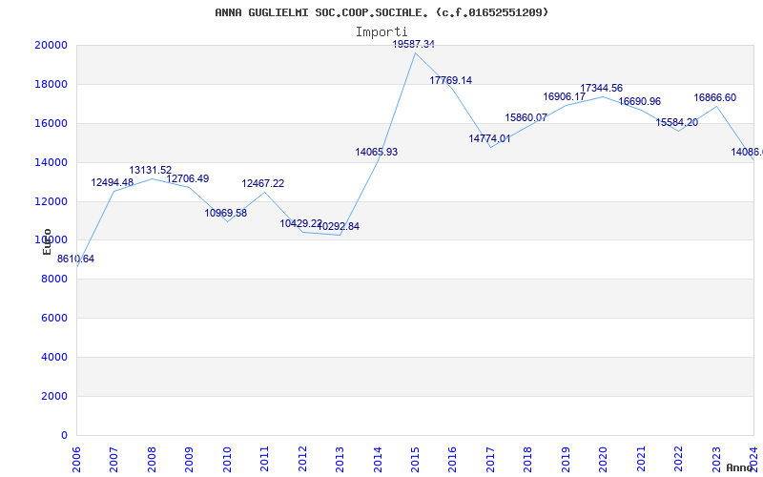
Task: Click the 8000 y-axis tick label
Action: tap(54, 280)
